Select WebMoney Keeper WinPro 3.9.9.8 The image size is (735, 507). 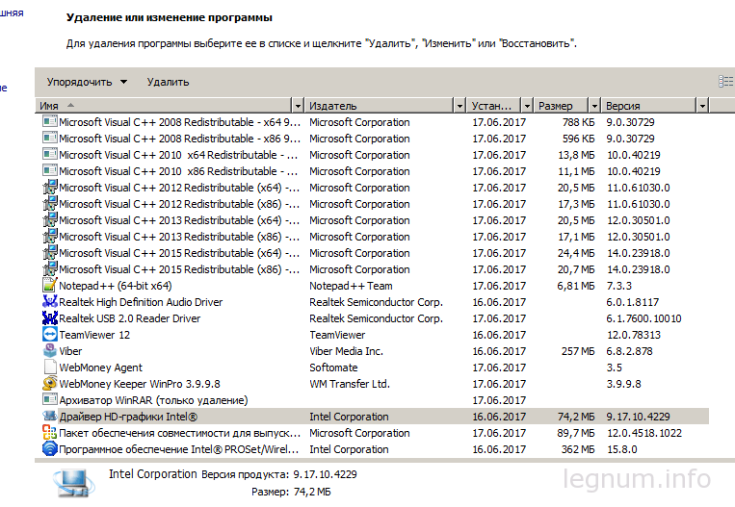coord(140,384)
